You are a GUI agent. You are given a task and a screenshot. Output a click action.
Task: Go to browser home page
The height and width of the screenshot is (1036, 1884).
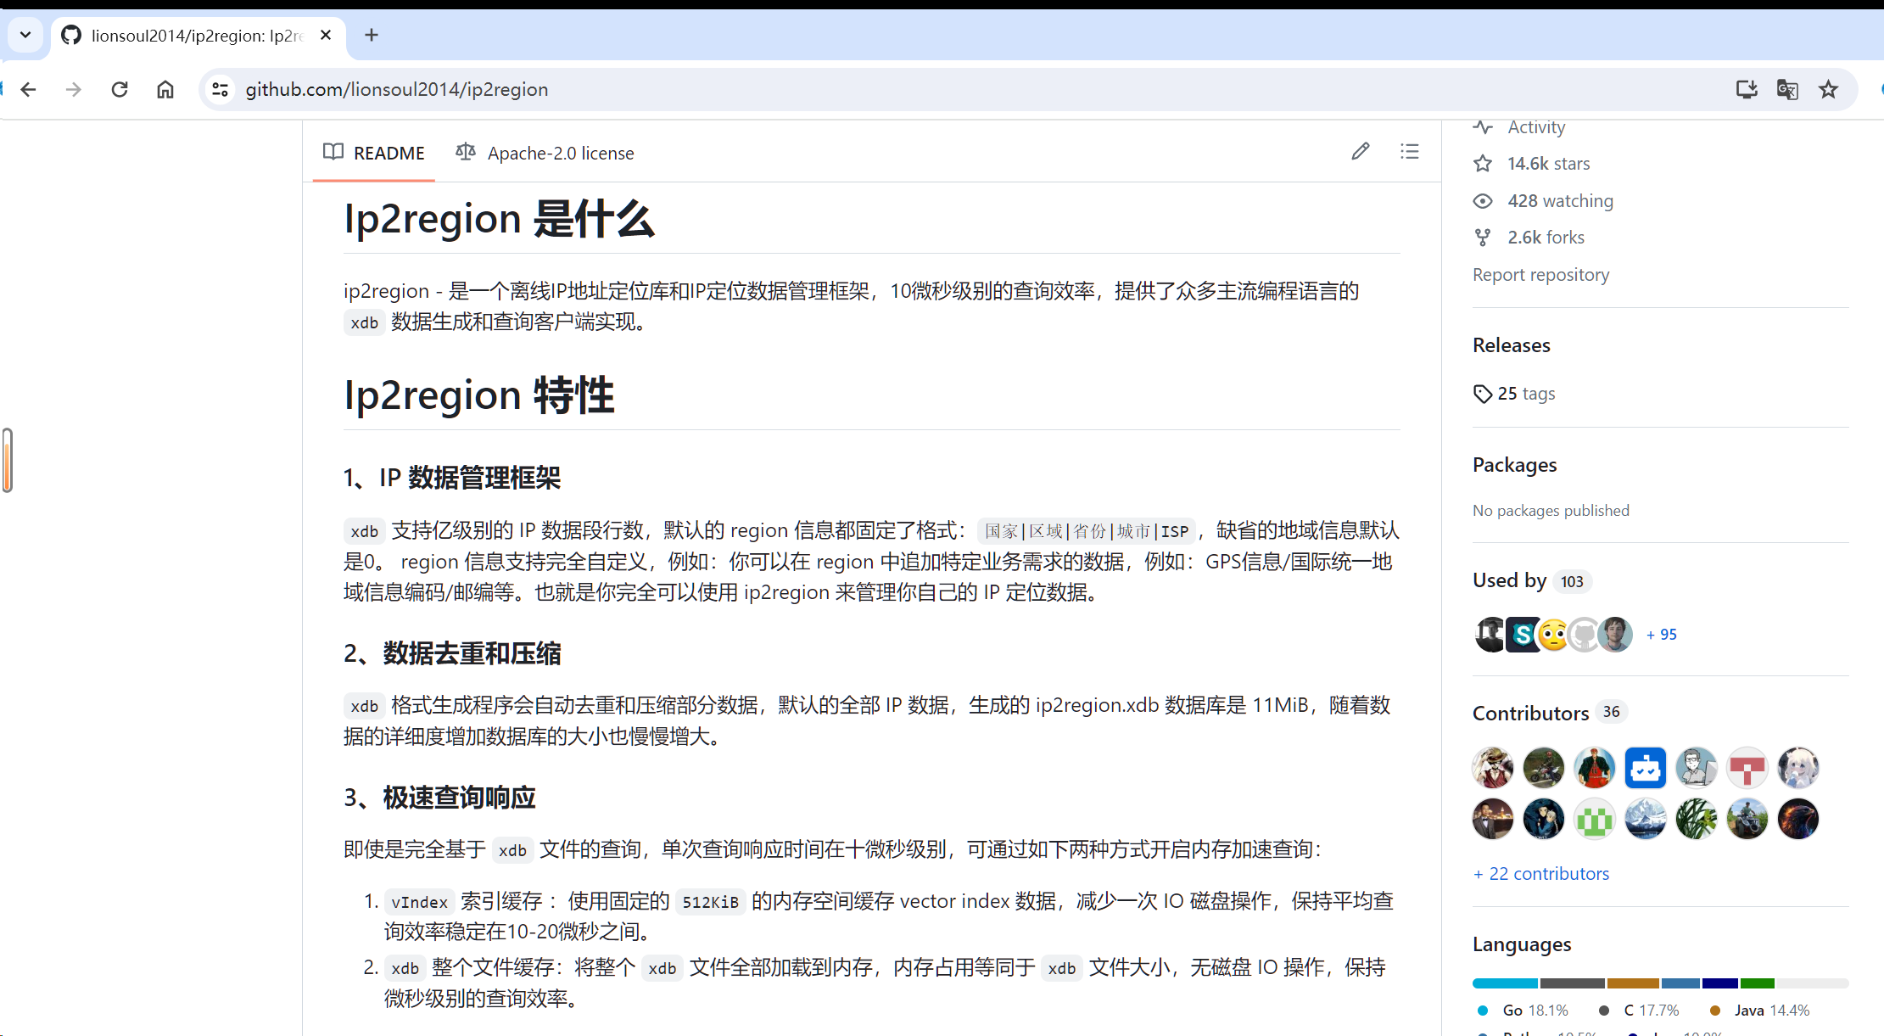(x=165, y=90)
